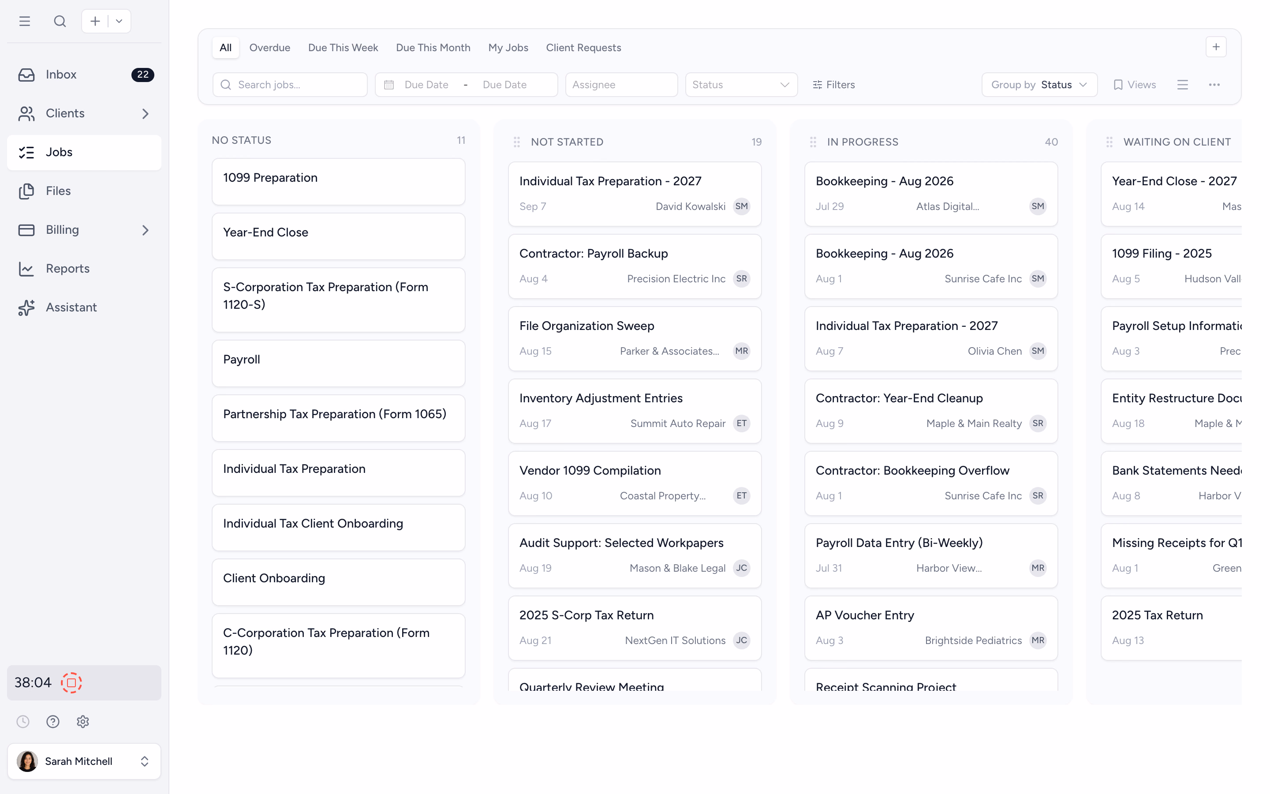This screenshot has height=794, width=1270.
Task: Open the Status filter dropdown
Action: pyautogui.click(x=742, y=85)
